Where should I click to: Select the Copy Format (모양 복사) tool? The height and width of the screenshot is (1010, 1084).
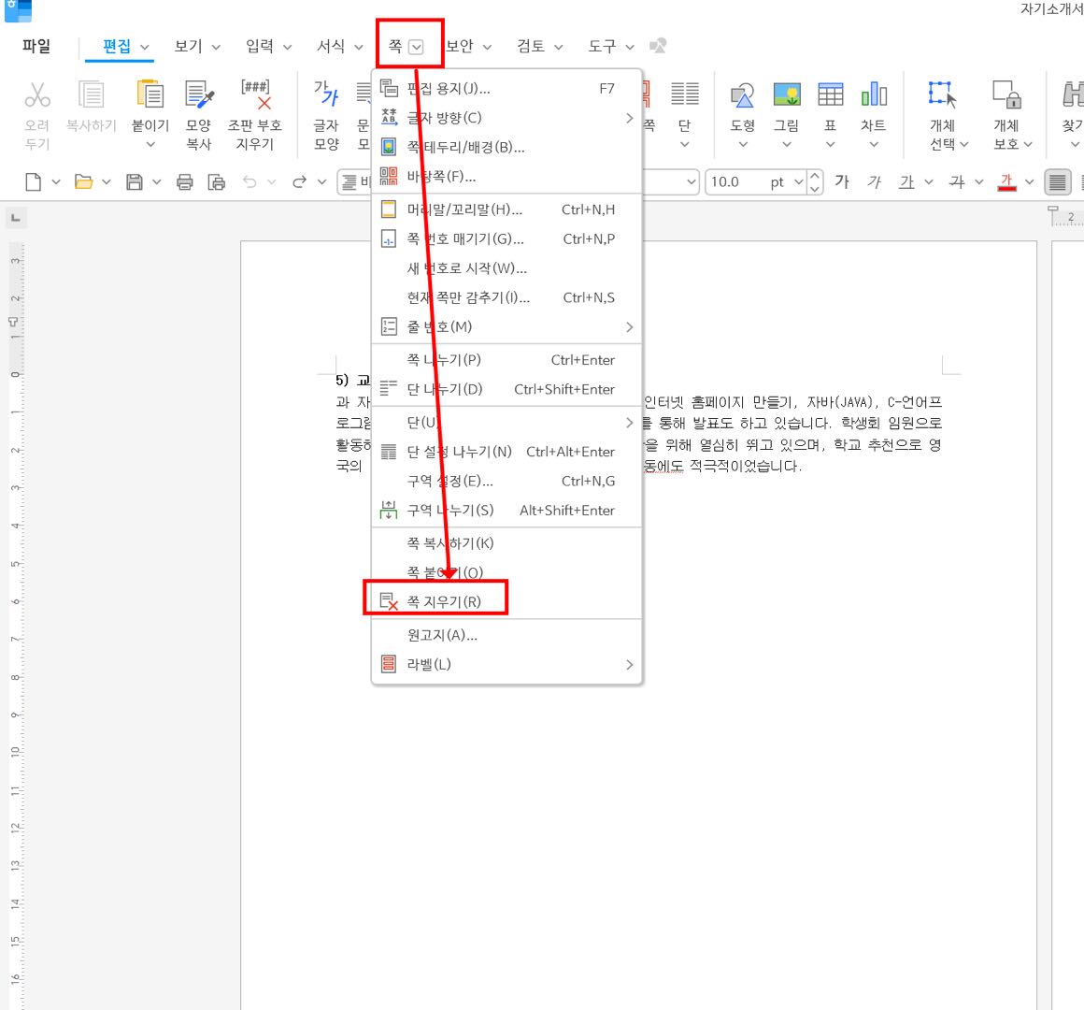point(199,94)
